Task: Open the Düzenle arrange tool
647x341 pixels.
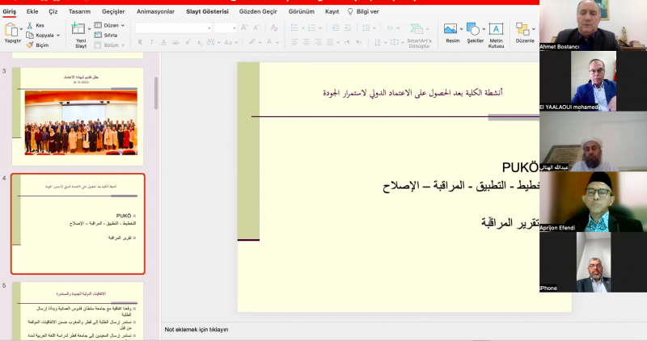Action: [524, 31]
